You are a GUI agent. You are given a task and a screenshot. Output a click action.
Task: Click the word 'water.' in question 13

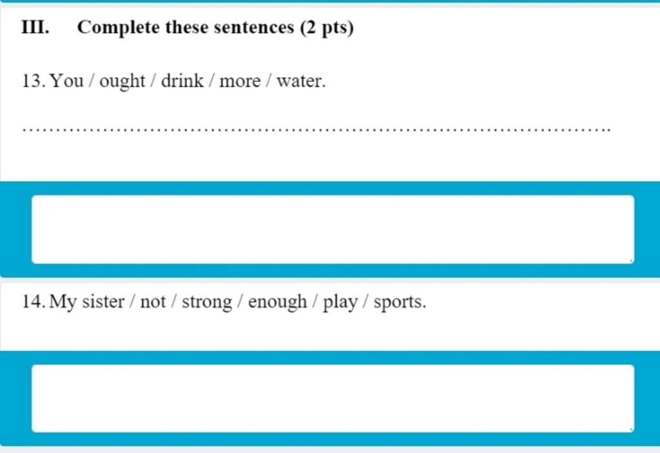coord(301,81)
